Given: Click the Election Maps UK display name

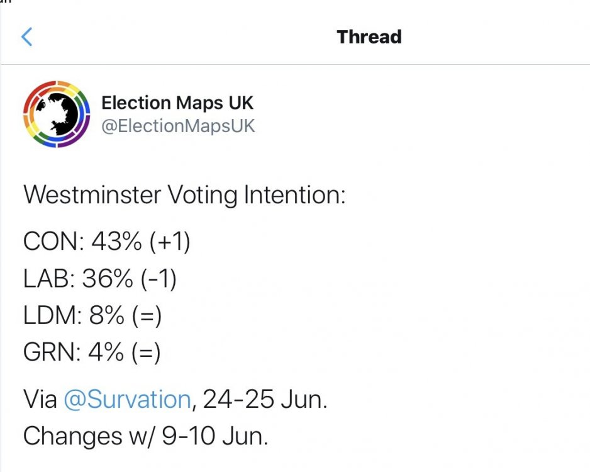Looking at the screenshot, I should tap(177, 103).
